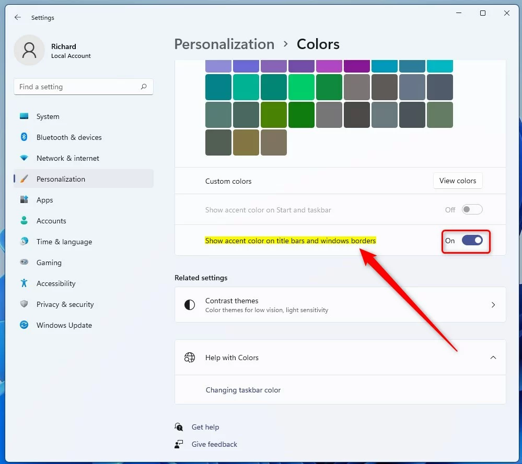
Task: Maximize the Settings window
Action: coord(483,13)
